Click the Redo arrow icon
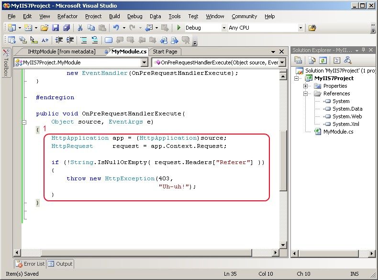 pyautogui.click(x=132, y=28)
